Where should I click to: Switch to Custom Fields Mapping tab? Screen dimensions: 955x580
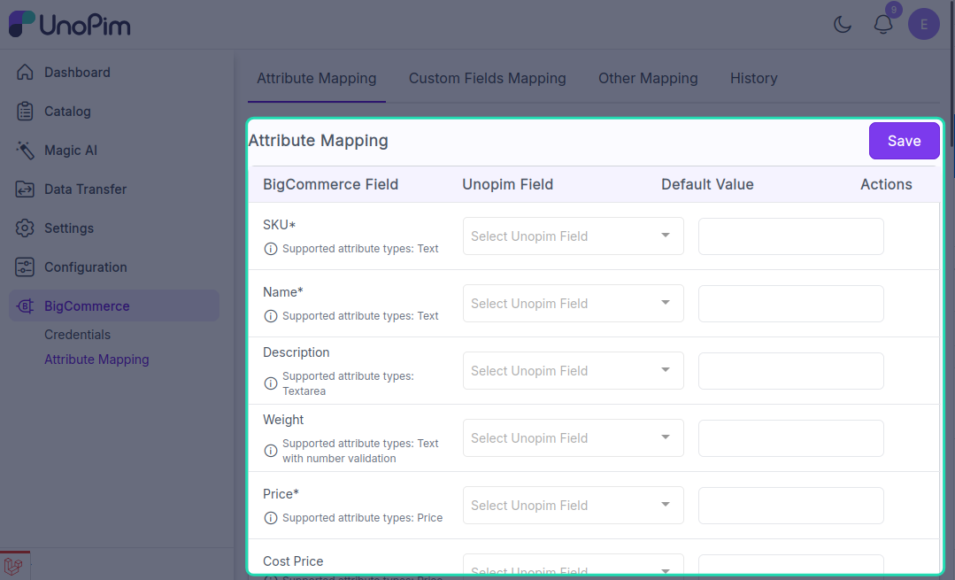coord(488,78)
